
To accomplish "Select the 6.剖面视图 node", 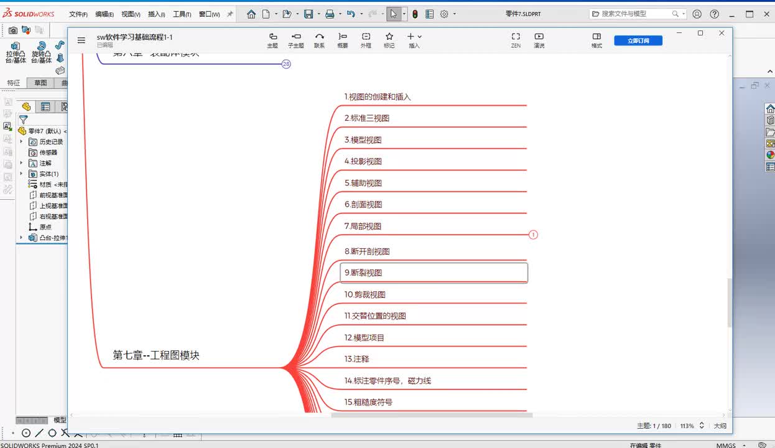I will (363, 204).
